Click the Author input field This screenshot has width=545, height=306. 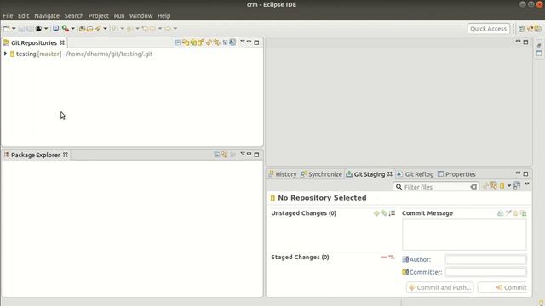pyautogui.click(x=485, y=259)
